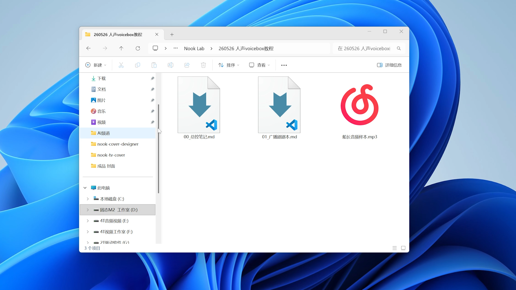Unpin 图片 from quick access
The image size is (516, 290).
tap(152, 100)
